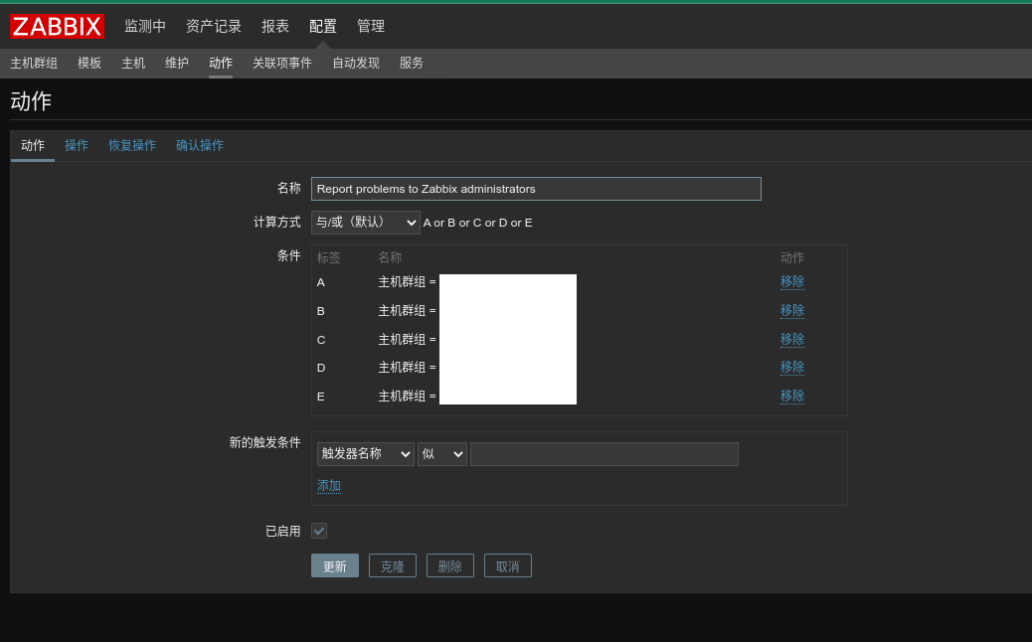This screenshot has height=642, width=1032.
Task: Click condition label E
Action: pyautogui.click(x=320, y=397)
